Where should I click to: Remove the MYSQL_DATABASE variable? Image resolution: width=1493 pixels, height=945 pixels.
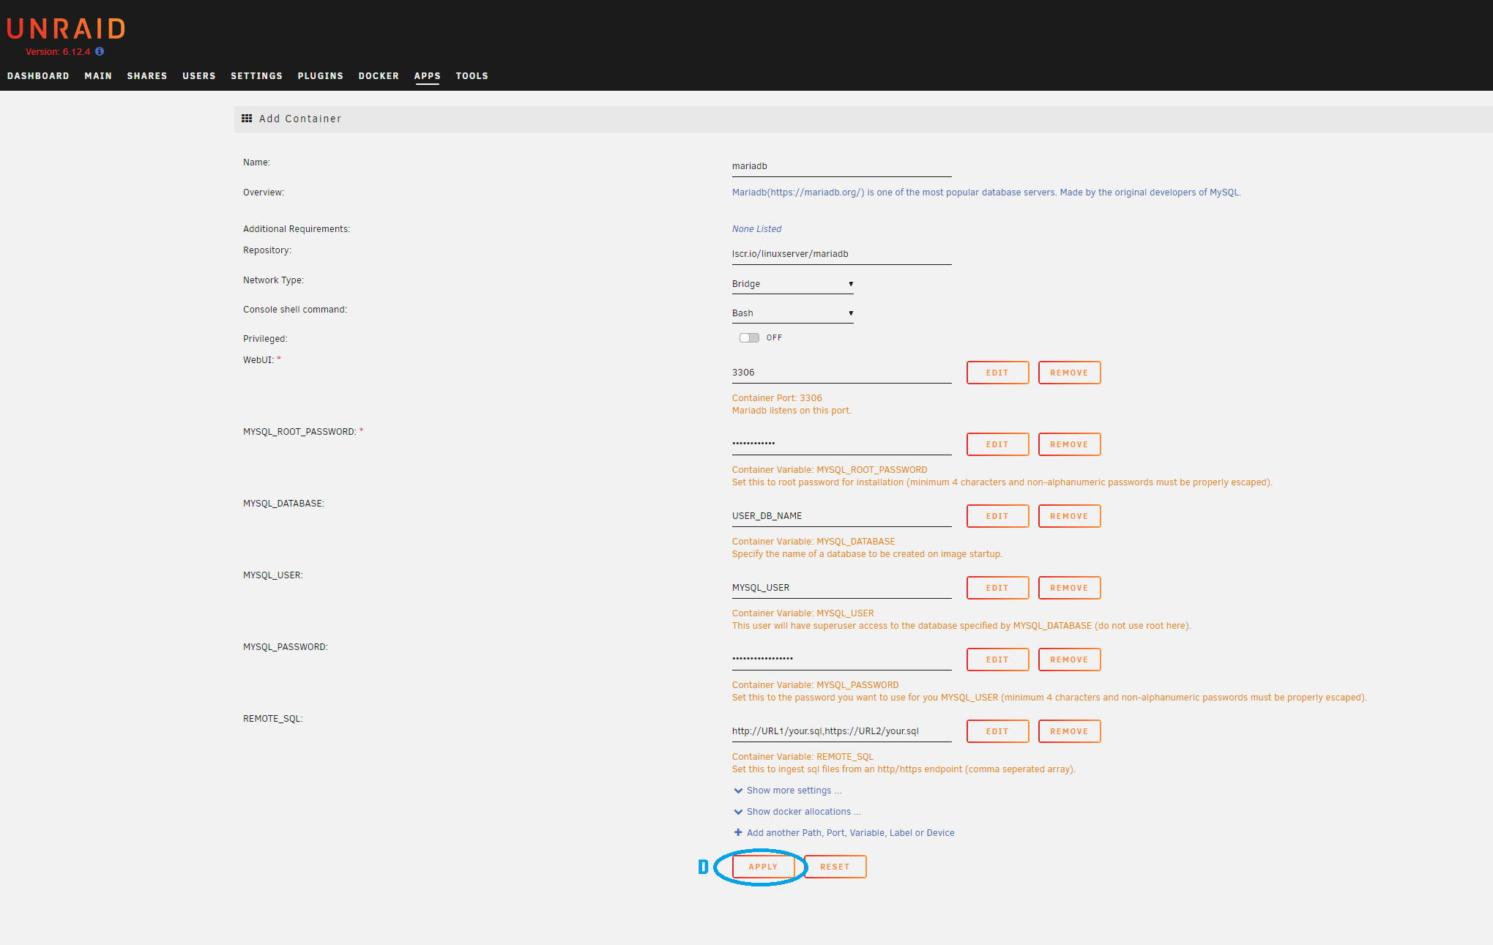pyautogui.click(x=1069, y=516)
